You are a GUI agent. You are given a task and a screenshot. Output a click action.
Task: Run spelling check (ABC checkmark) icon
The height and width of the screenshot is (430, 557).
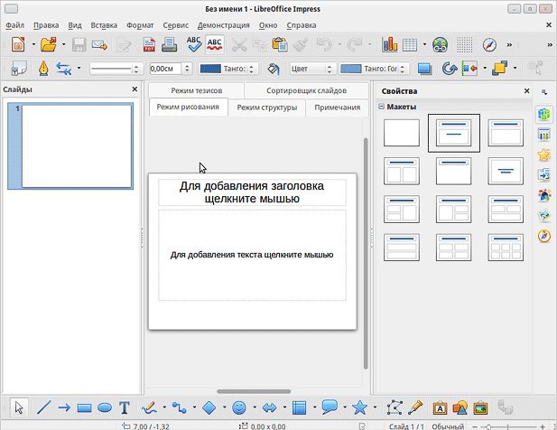point(194,45)
